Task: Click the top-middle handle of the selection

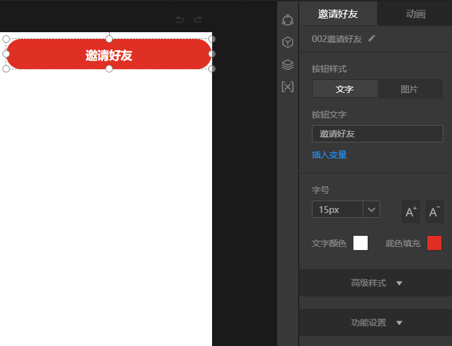Action: 109,39
